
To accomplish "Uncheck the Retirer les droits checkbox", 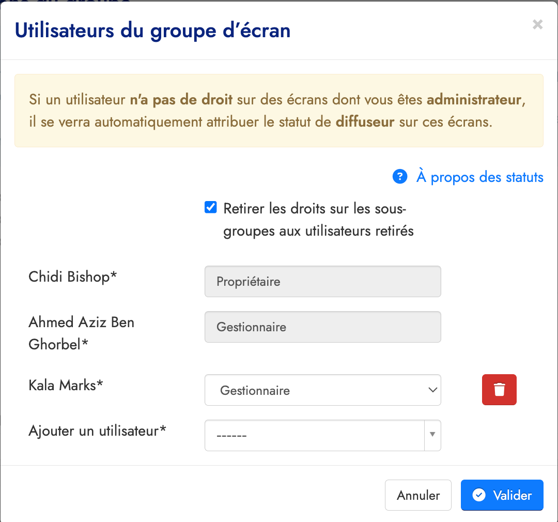I will coord(211,208).
